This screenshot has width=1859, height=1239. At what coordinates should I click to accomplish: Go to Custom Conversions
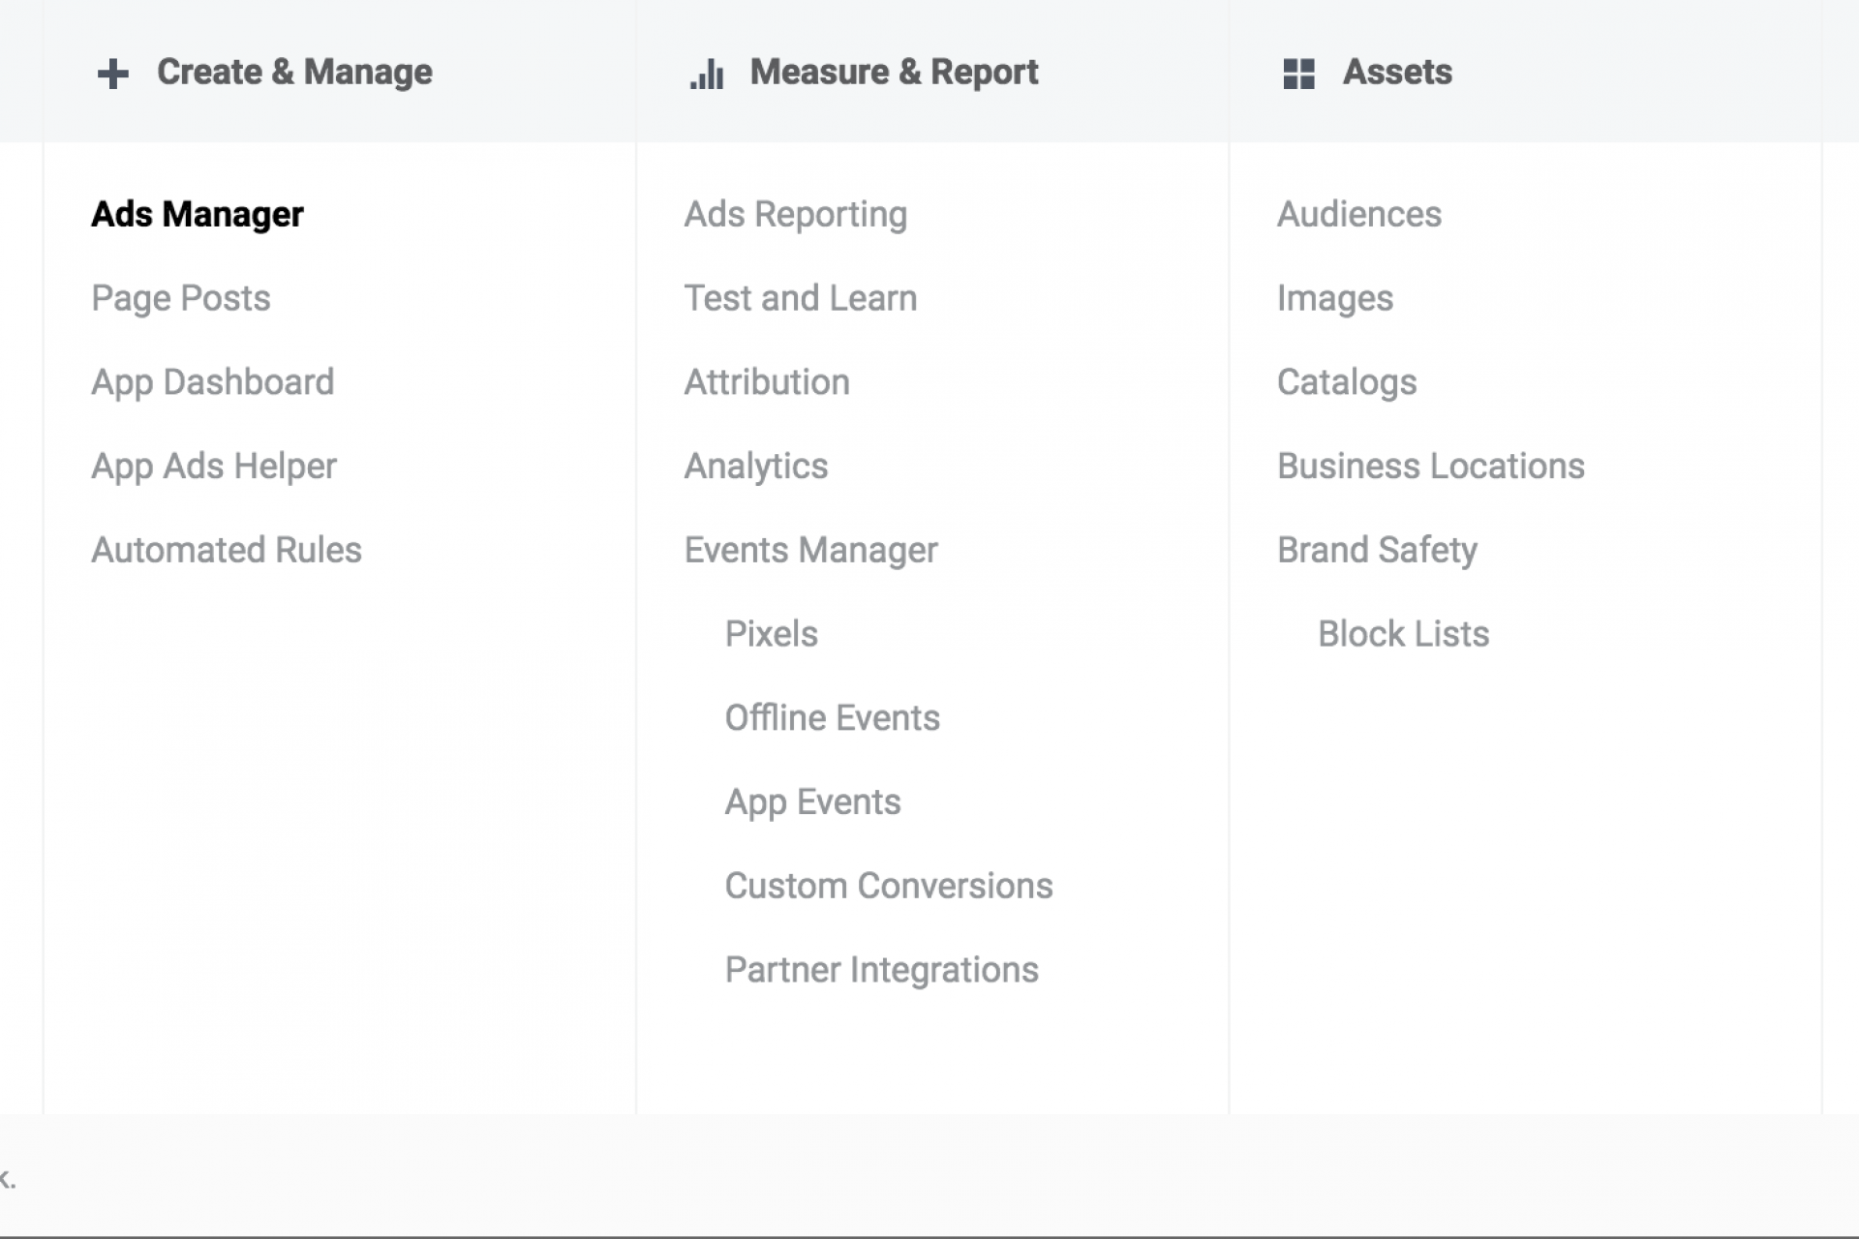pos(889,886)
